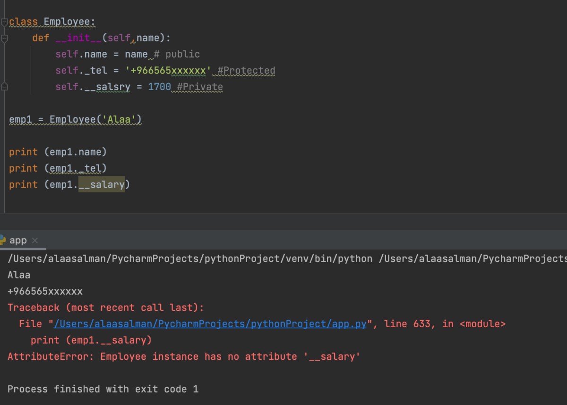Click the #Private comment

199,87
